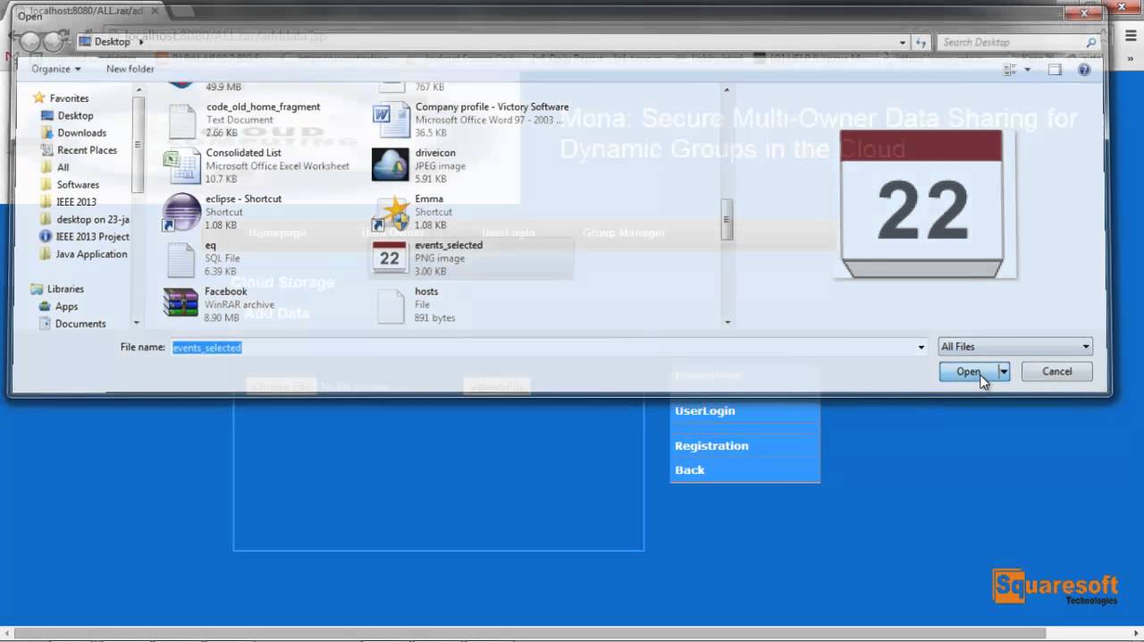Click the Open button

968,372
